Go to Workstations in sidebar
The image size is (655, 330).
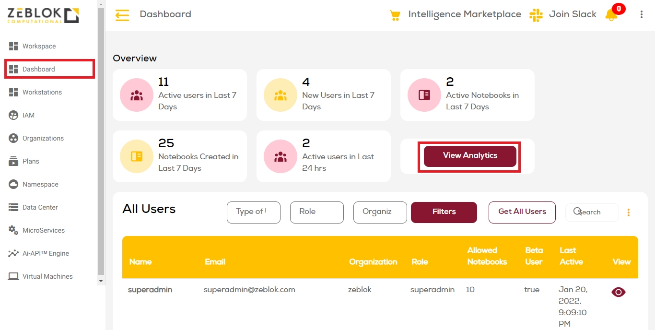point(42,92)
